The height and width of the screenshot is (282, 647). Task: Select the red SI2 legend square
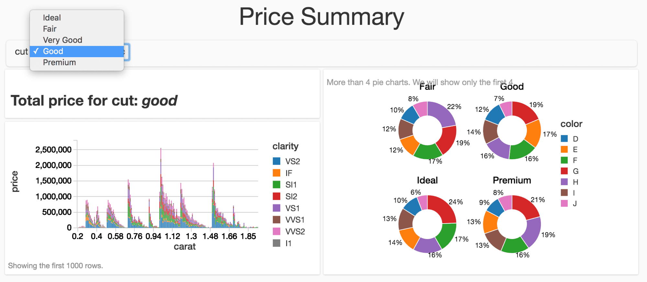(277, 196)
